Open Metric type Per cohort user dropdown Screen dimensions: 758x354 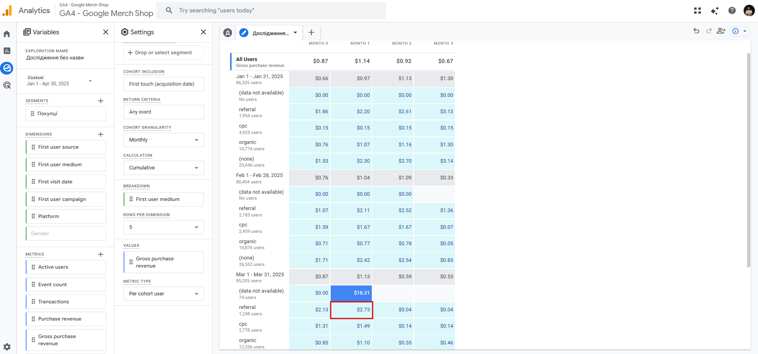pos(164,294)
